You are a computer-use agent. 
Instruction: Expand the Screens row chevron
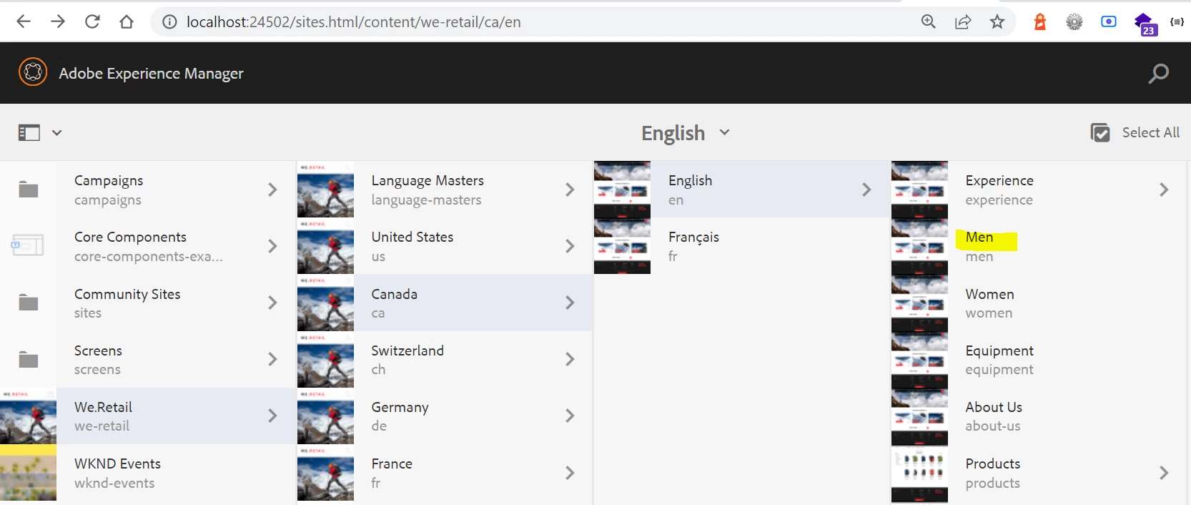[x=272, y=359]
